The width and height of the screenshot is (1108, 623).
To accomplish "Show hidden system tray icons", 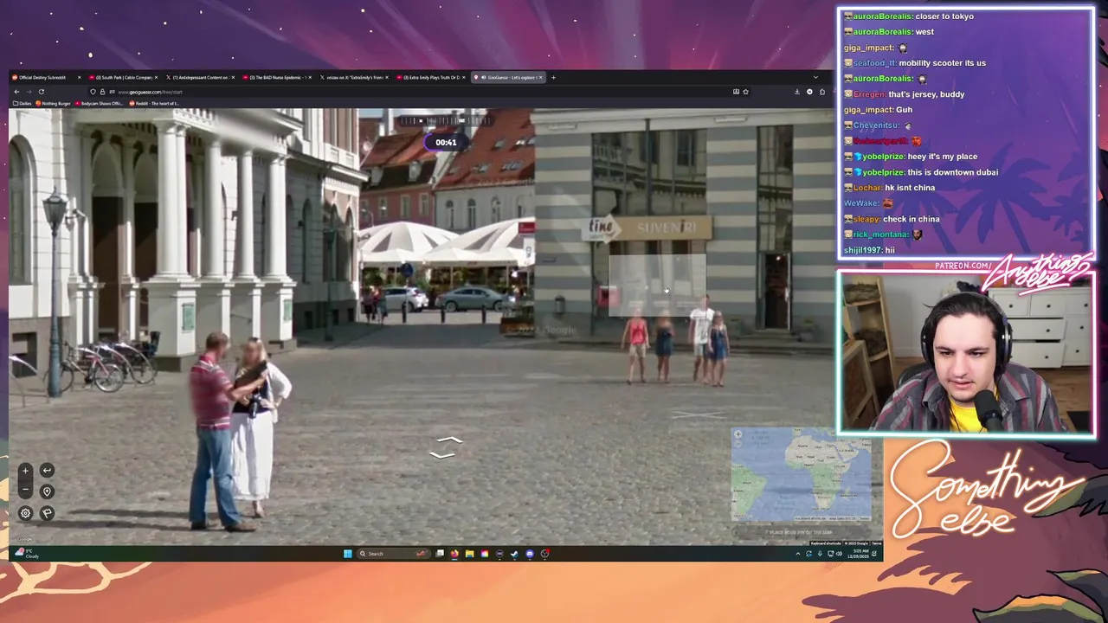I will pyautogui.click(x=798, y=554).
